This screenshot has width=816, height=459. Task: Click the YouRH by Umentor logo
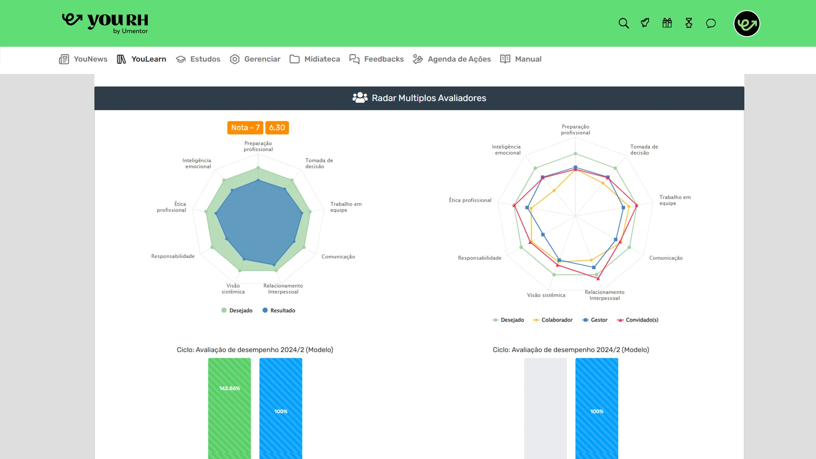point(105,23)
